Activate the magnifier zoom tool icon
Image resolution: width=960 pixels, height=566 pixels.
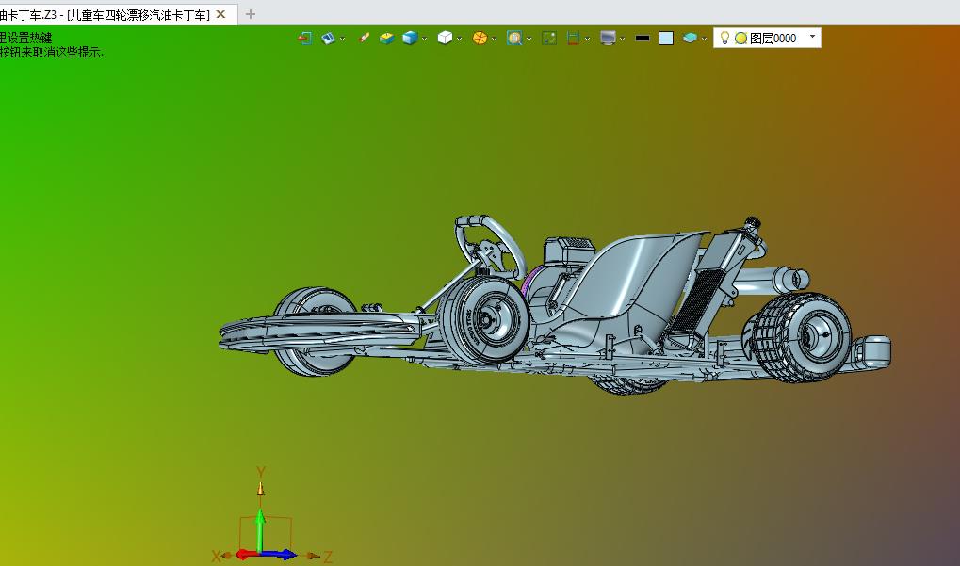pyautogui.click(x=513, y=39)
